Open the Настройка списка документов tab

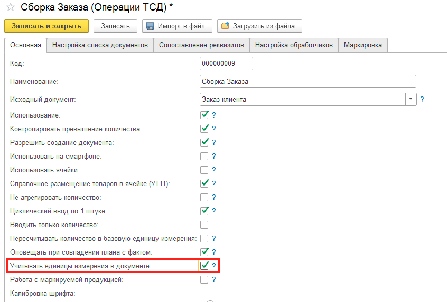coord(100,45)
